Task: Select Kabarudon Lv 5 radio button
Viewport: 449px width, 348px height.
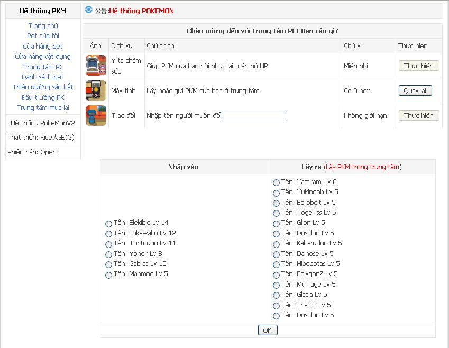Action: point(277,244)
